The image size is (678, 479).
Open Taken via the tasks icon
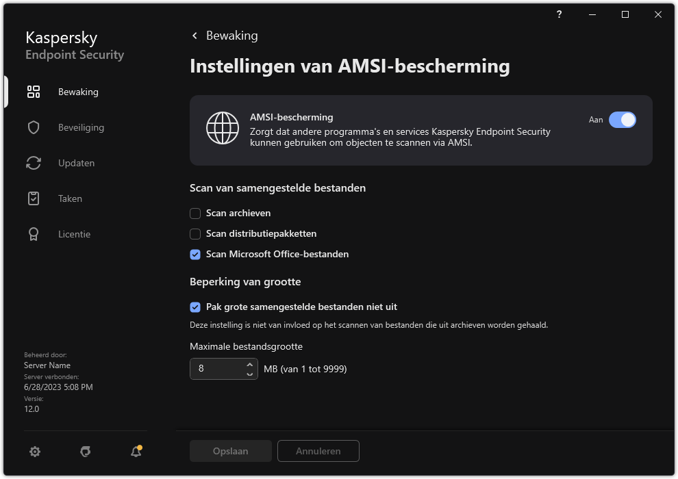[x=33, y=198]
